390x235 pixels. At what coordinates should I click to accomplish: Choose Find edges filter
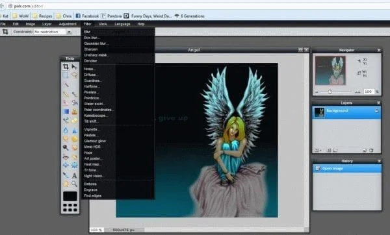[x=93, y=196]
